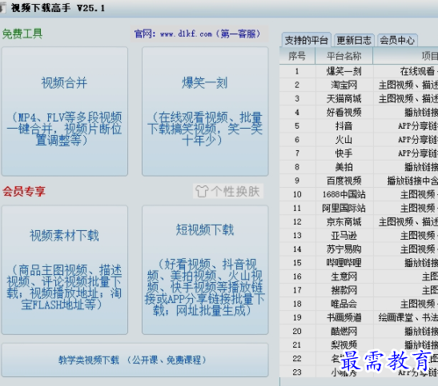This screenshot has width=438, height=386.
Task: Open 视频素材下载 member feature
Action: tap(65, 270)
